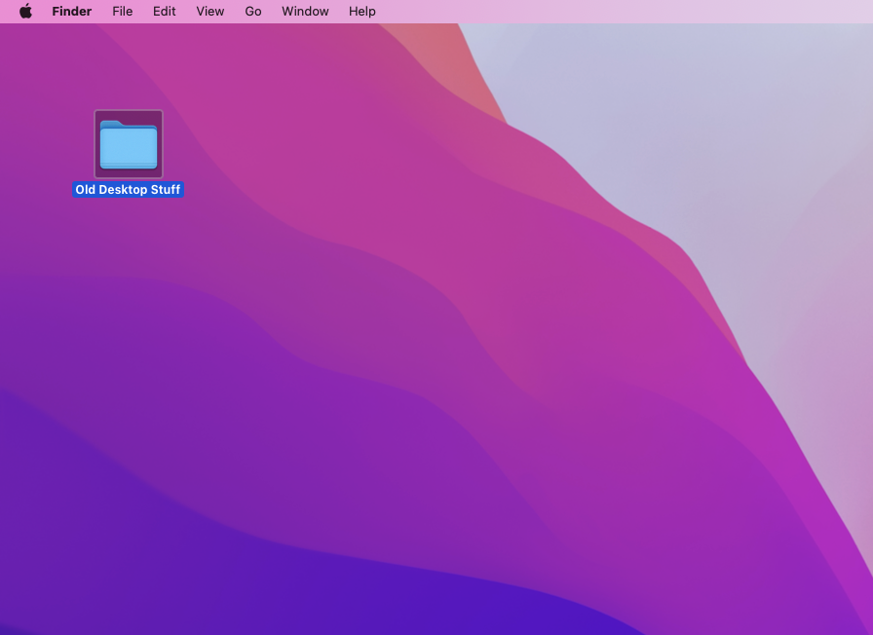Image resolution: width=873 pixels, height=635 pixels.
Task: Open the View menu
Action: pos(209,11)
